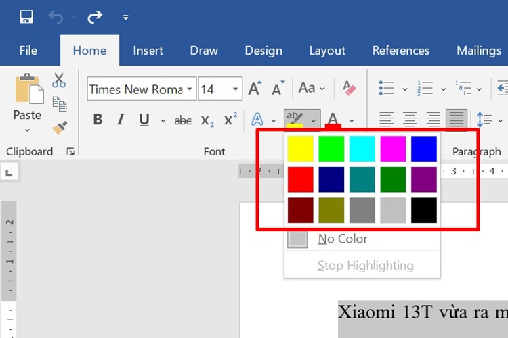The height and width of the screenshot is (338, 508).
Task: Click Increase Font Size icon
Action: 255,88
